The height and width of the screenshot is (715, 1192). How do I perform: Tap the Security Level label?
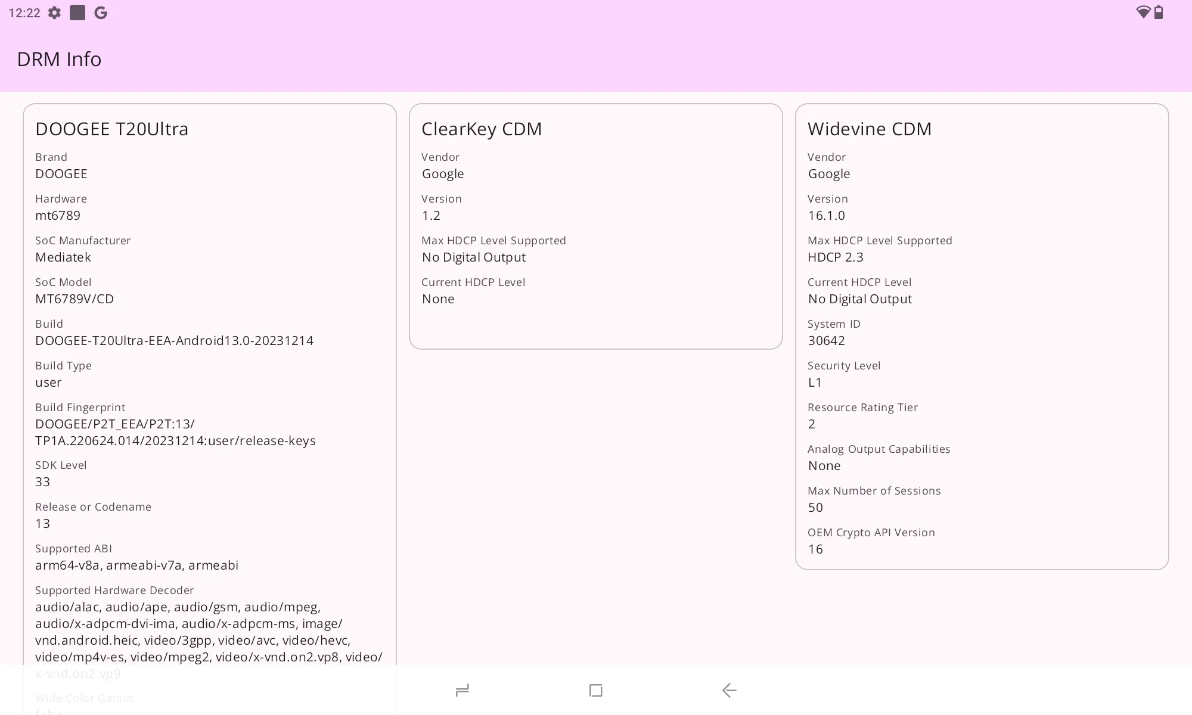coord(844,366)
